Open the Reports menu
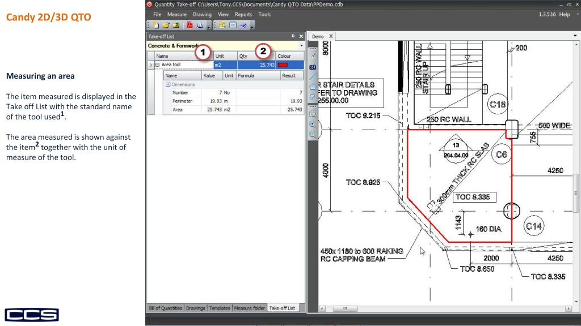The height and width of the screenshot is (326, 581). tap(243, 14)
